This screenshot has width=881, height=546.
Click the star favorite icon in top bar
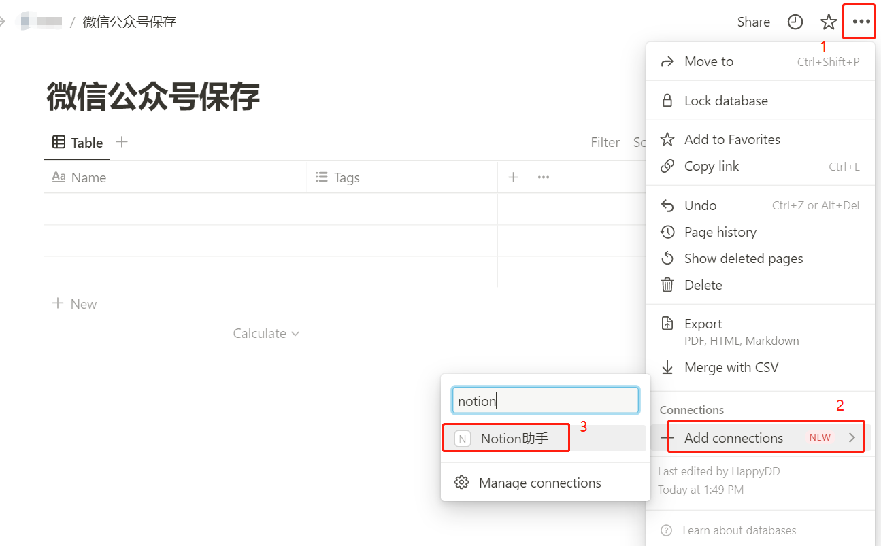pyautogui.click(x=828, y=22)
